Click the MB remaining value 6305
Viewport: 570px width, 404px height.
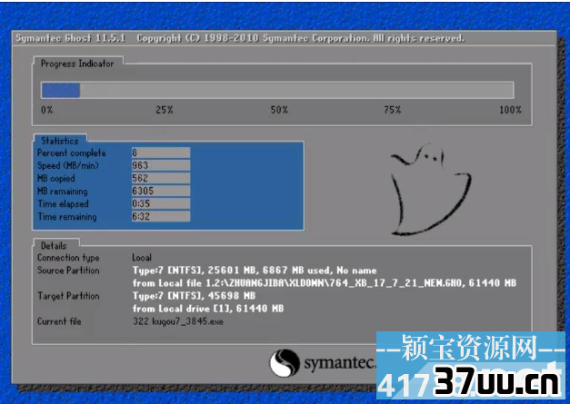[161, 191]
